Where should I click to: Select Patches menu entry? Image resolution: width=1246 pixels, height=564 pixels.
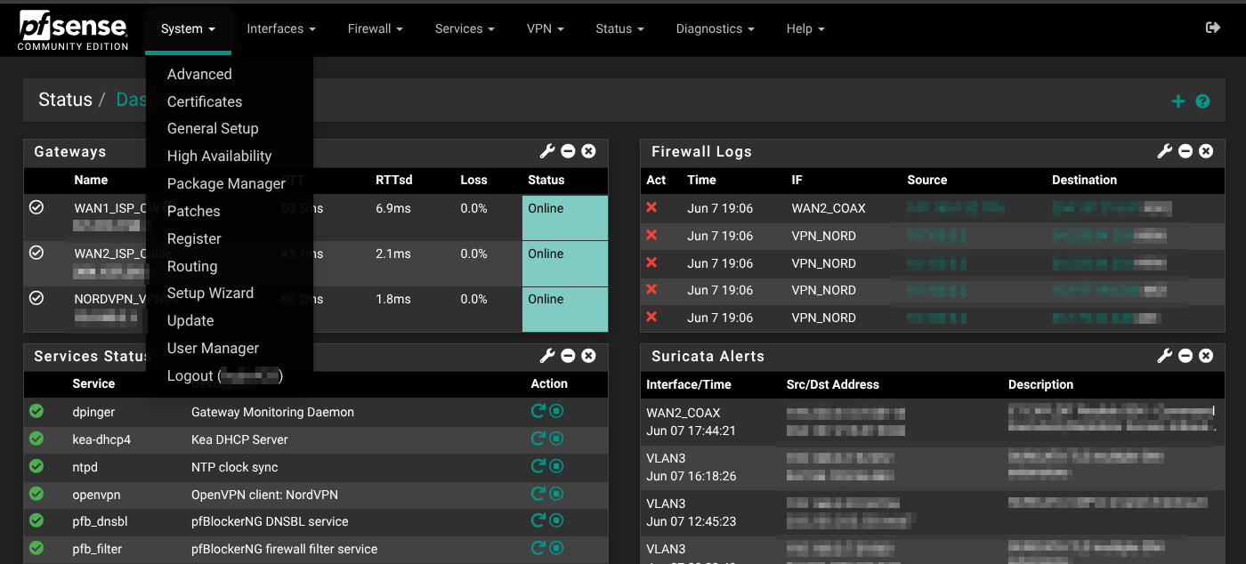point(193,211)
